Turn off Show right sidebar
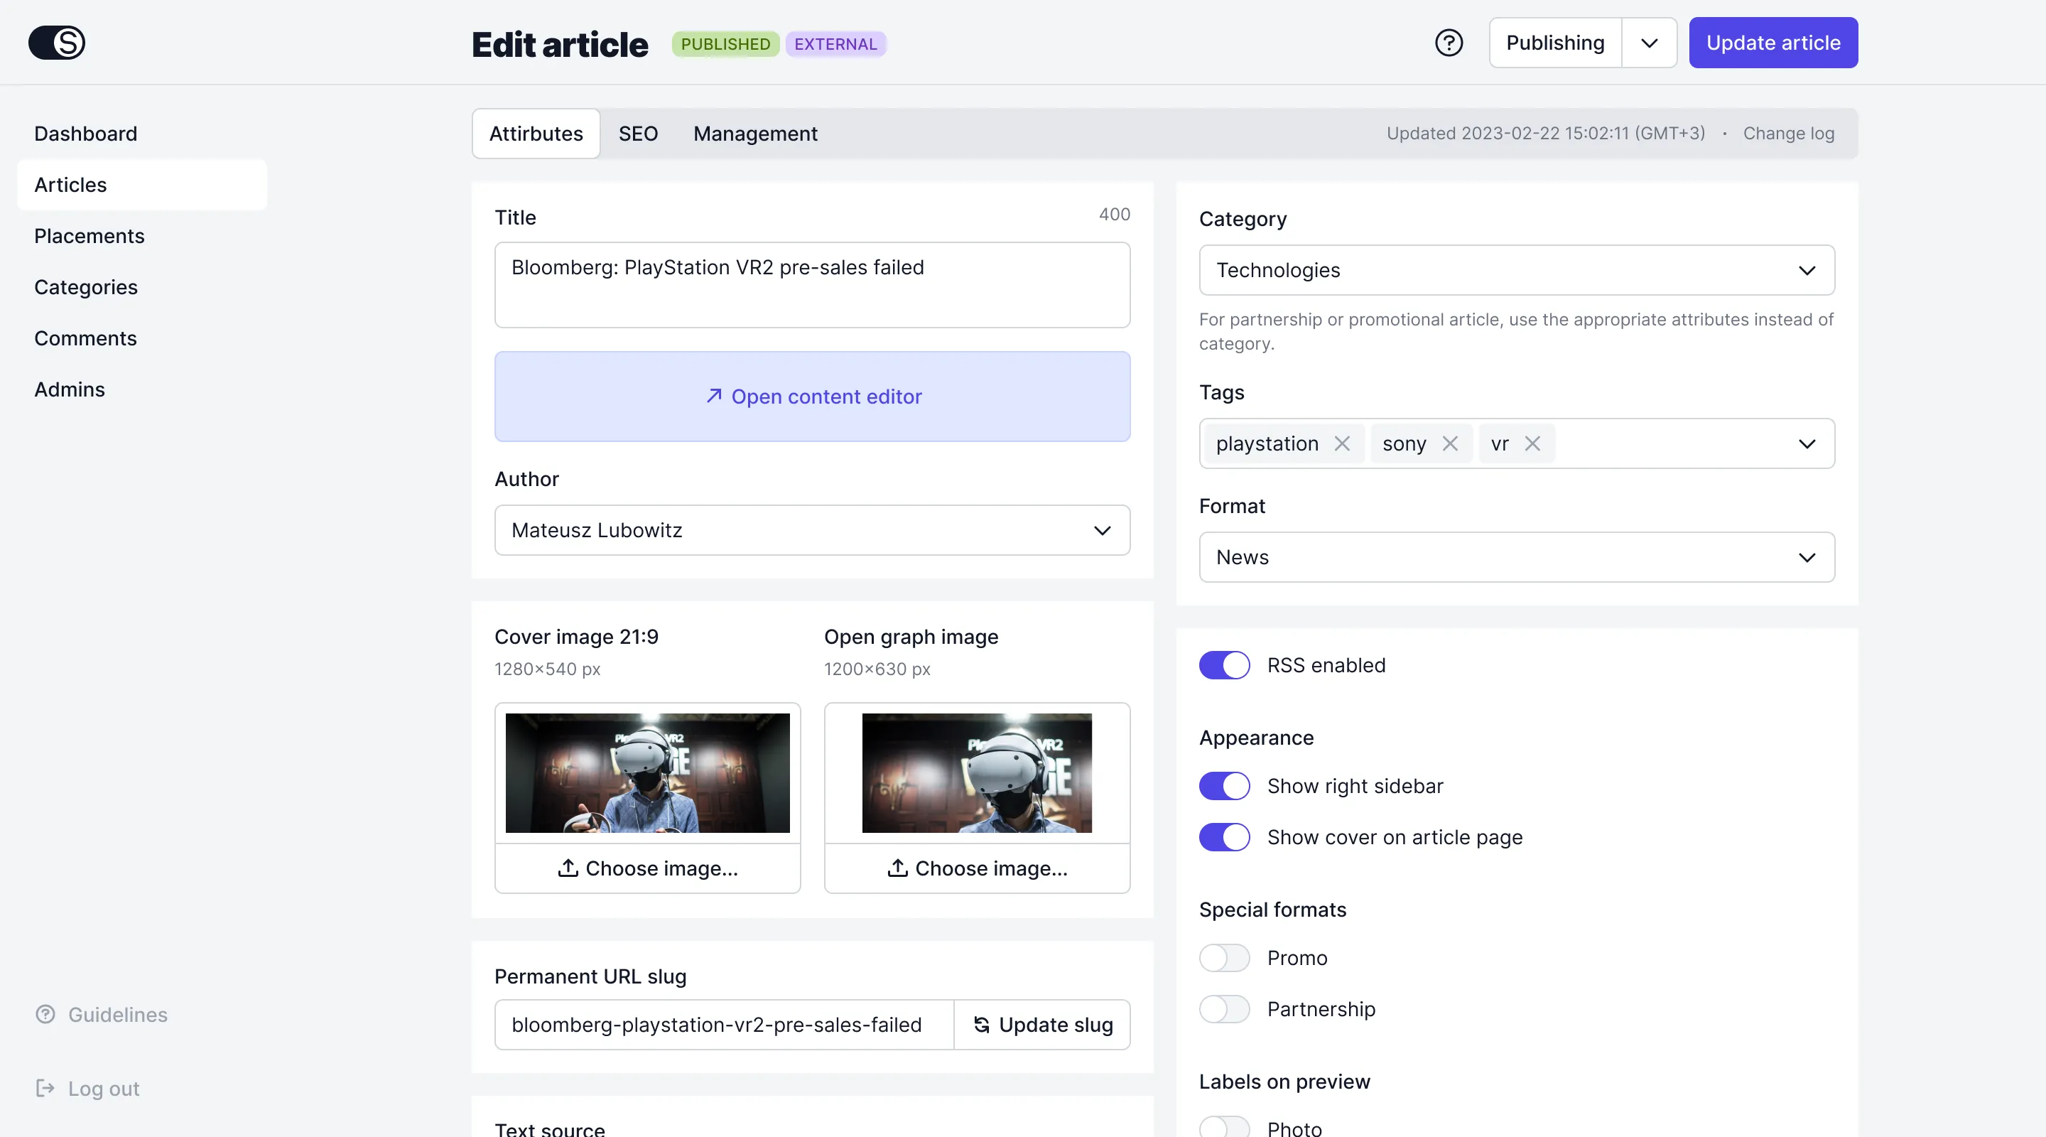2046x1137 pixels. (x=1224, y=786)
